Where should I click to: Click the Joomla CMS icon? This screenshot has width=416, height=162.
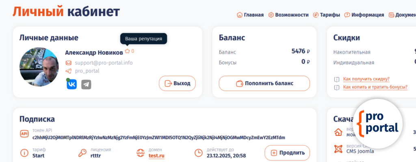coord(338,149)
